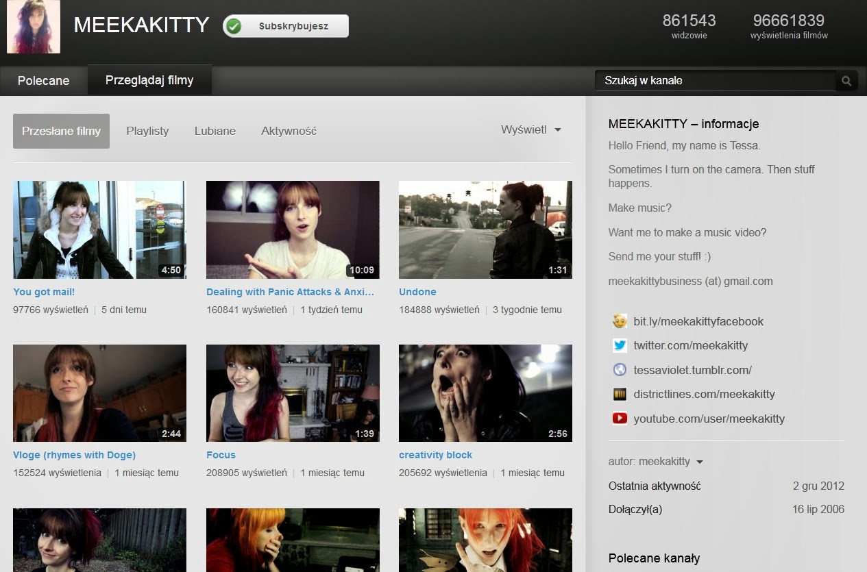Image resolution: width=867 pixels, height=572 pixels.
Task: Click the 184888 wyświetleń view count
Action: pyautogui.click(x=439, y=310)
